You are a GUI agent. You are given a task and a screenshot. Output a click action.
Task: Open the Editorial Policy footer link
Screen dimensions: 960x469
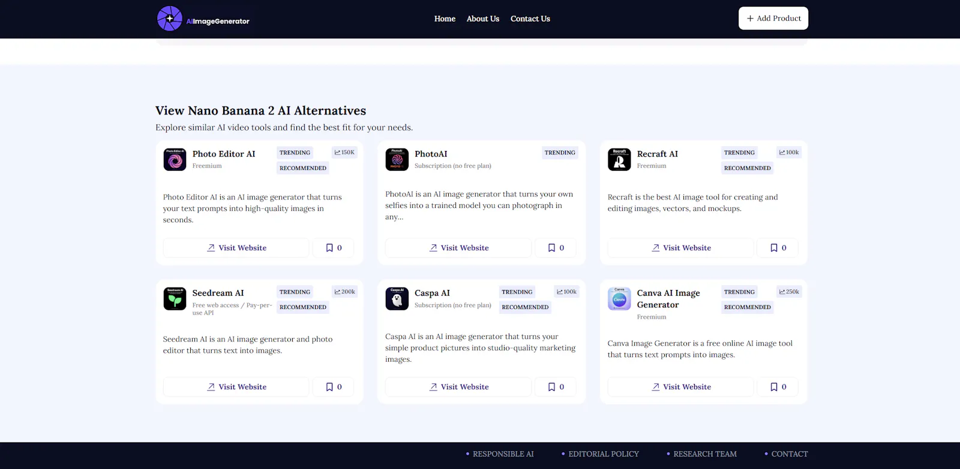click(x=604, y=454)
